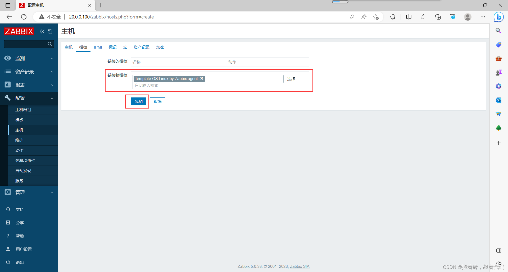Open the Bing Copilot sidebar icon
508x272 pixels.
tap(499, 17)
